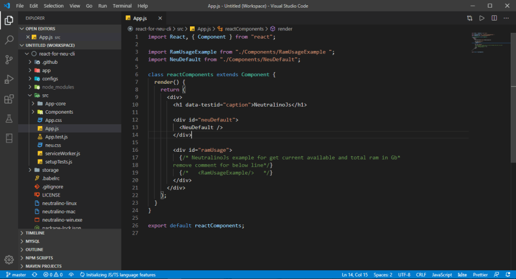Open the Explorer view in activity bar
The image size is (516, 279).
pos(9,21)
